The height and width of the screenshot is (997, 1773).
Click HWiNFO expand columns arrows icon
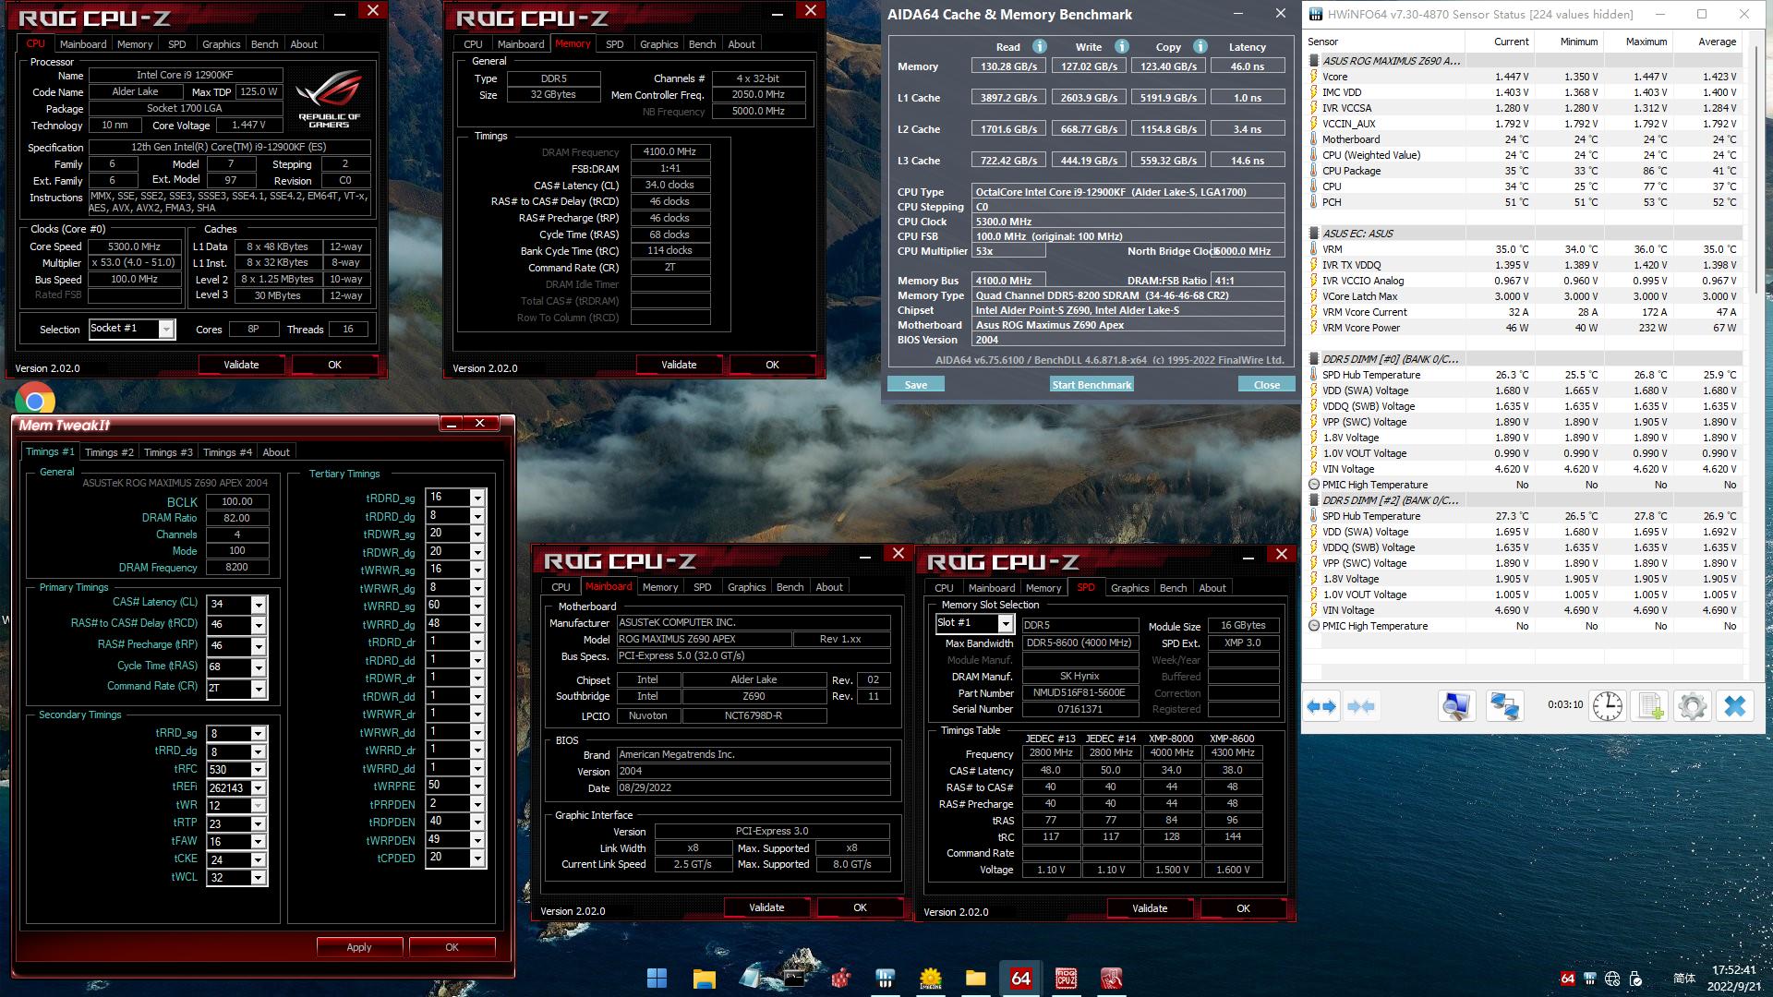click(1321, 707)
